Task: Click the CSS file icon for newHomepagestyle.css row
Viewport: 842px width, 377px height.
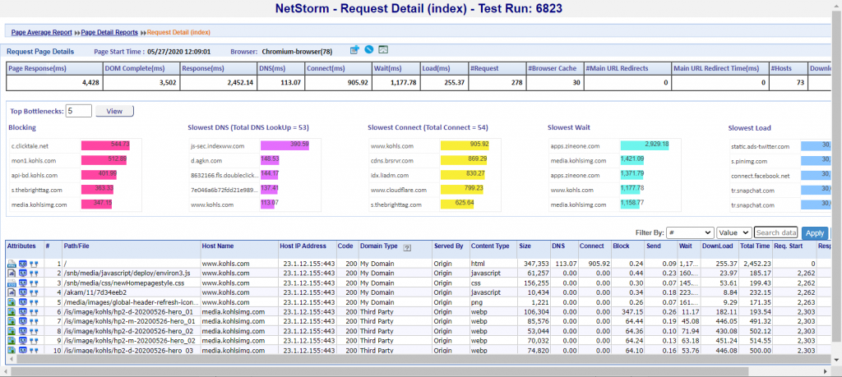Action: (12, 283)
